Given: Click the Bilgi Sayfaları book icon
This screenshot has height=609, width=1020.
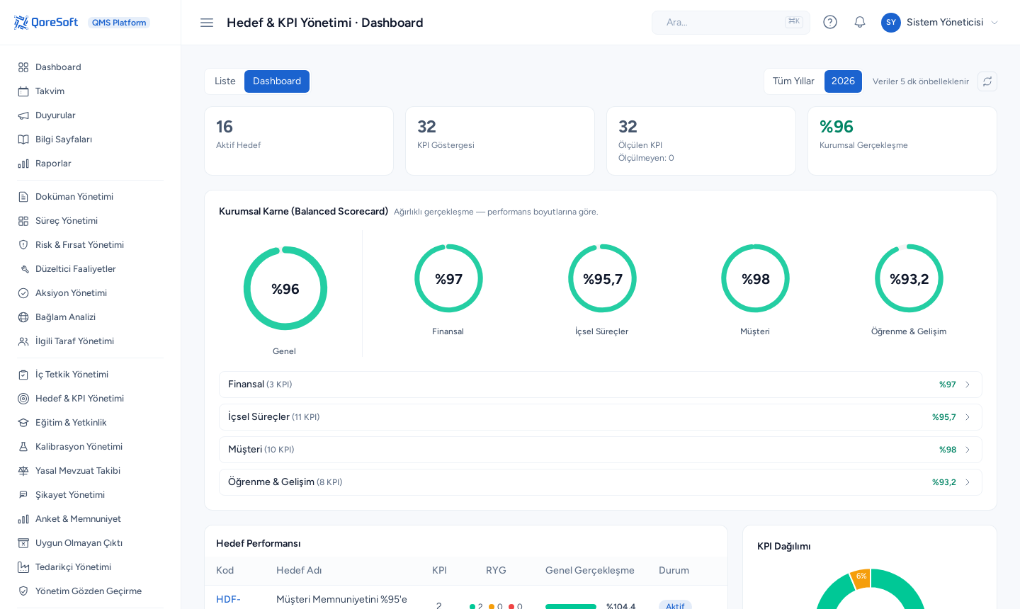Looking at the screenshot, I should pyautogui.click(x=23, y=140).
